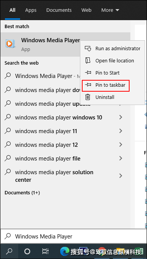The width and height of the screenshot is (147, 259).
Task: Click the Windows Media Player app icon
Action: [10, 44]
